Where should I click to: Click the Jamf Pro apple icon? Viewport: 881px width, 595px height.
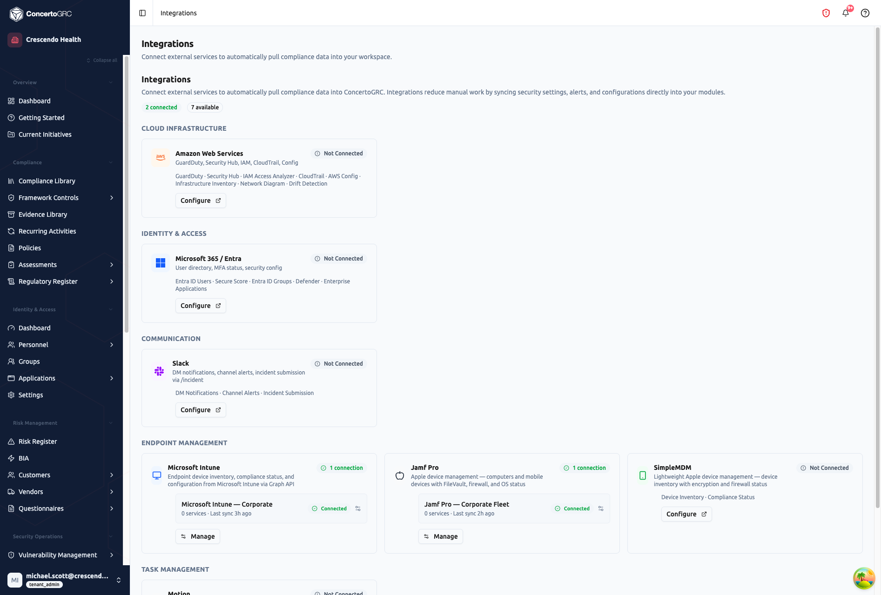pos(400,475)
